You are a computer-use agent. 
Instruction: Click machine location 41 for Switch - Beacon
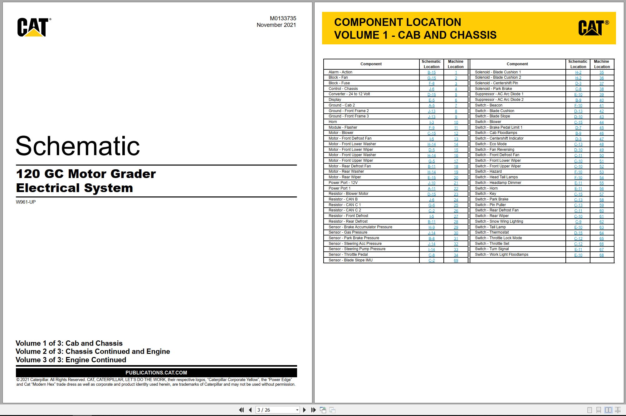click(x=601, y=106)
